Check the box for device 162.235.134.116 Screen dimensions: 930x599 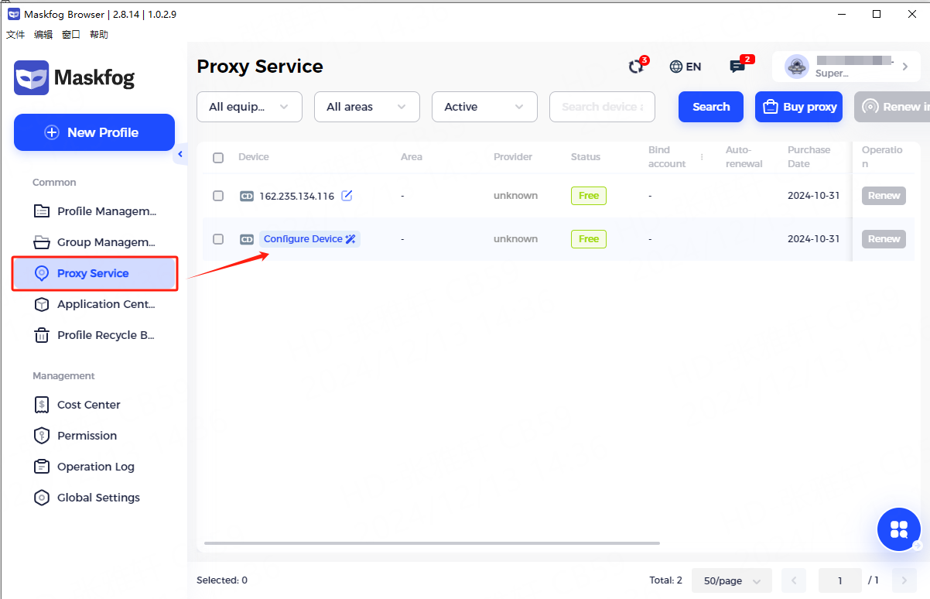pos(218,197)
